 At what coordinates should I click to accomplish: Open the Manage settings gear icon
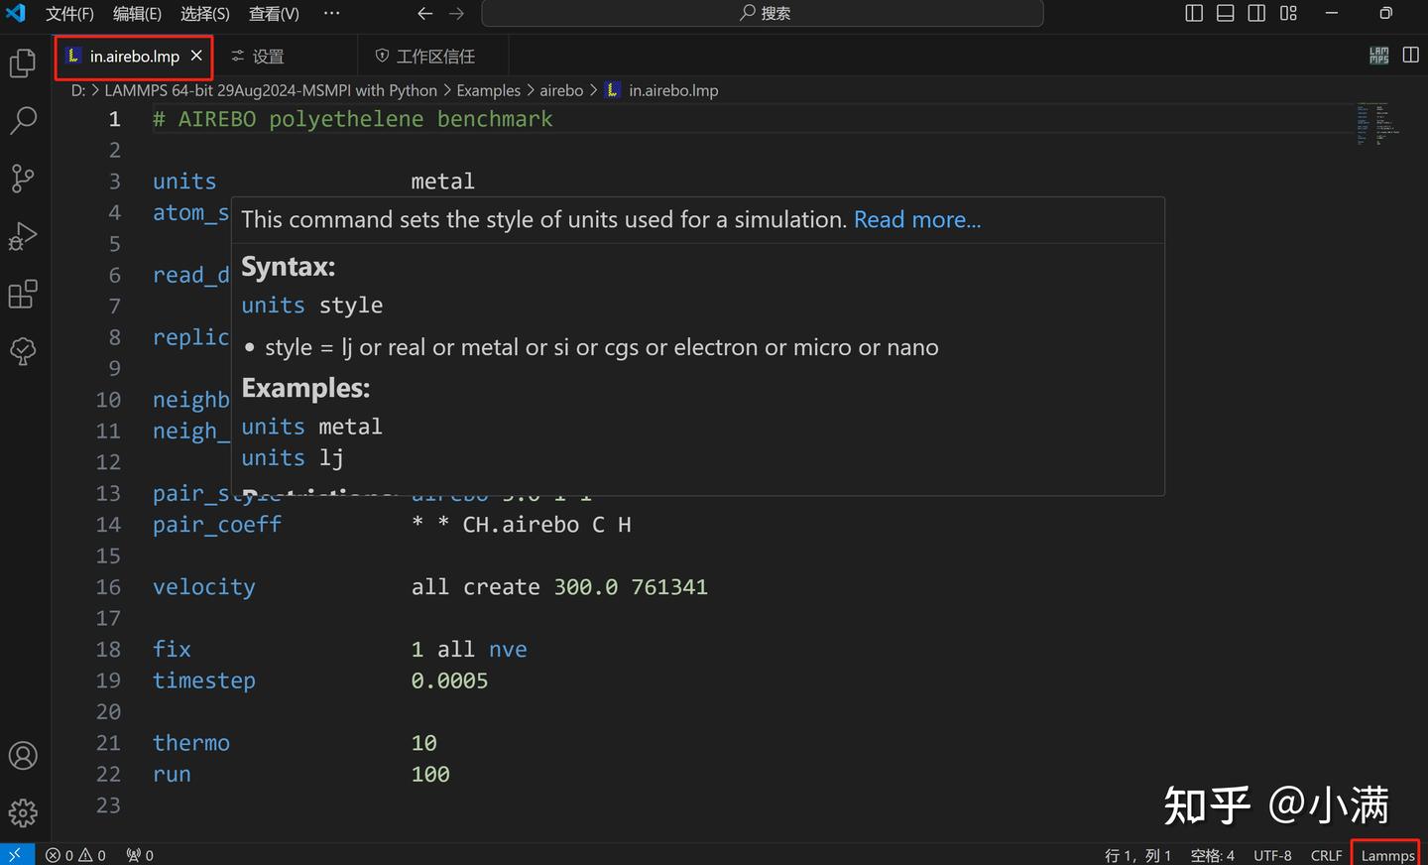click(x=22, y=812)
